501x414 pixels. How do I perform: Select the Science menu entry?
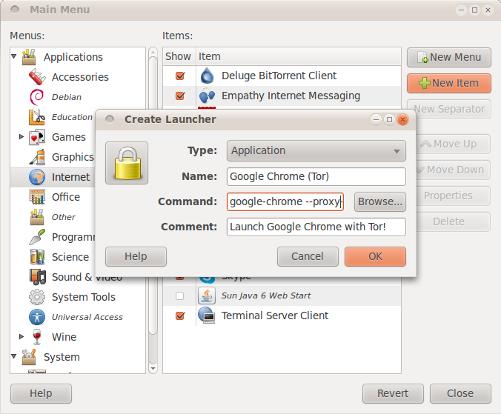[x=70, y=257]
